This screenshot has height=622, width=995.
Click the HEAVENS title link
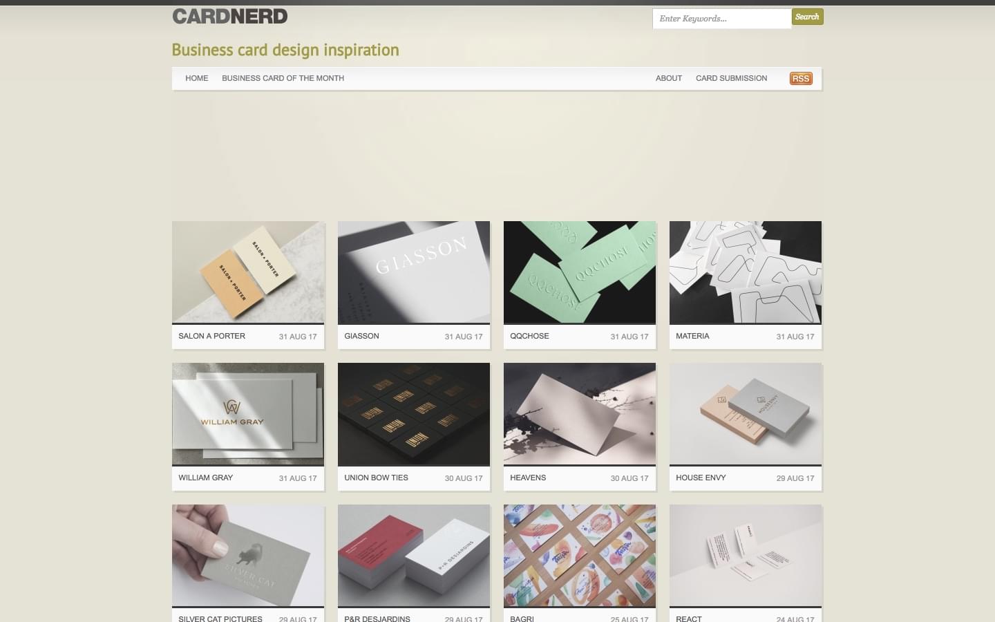coord(528,478)
